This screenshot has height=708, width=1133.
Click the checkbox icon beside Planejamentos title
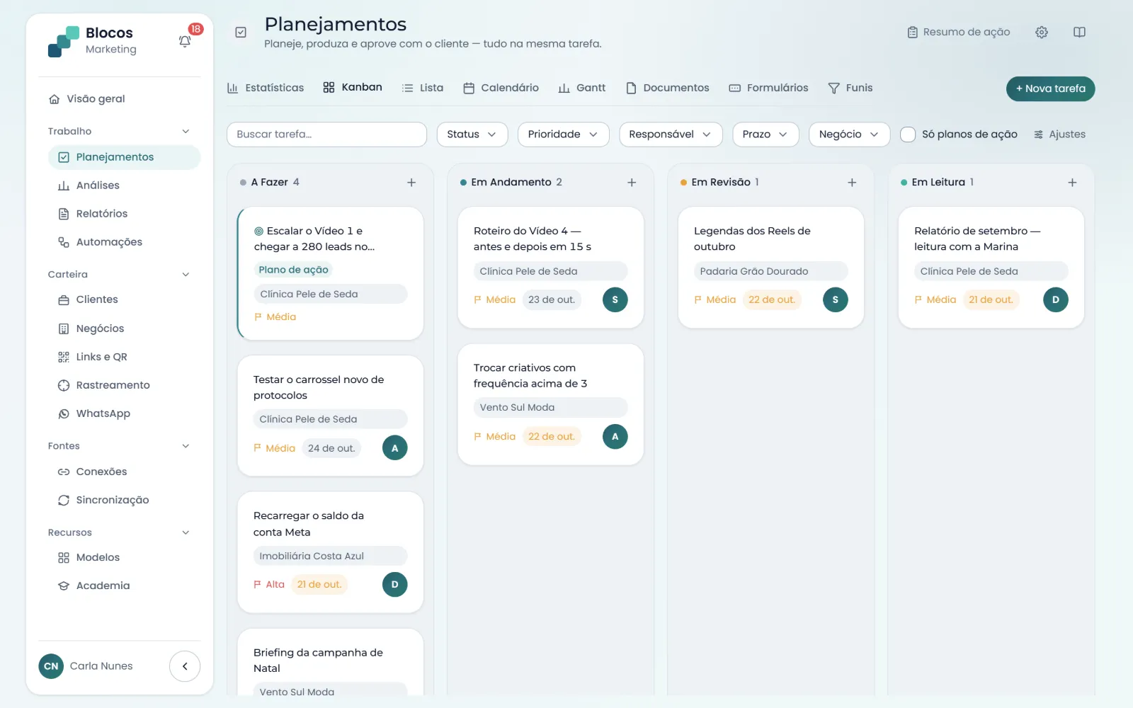(241, 32)
